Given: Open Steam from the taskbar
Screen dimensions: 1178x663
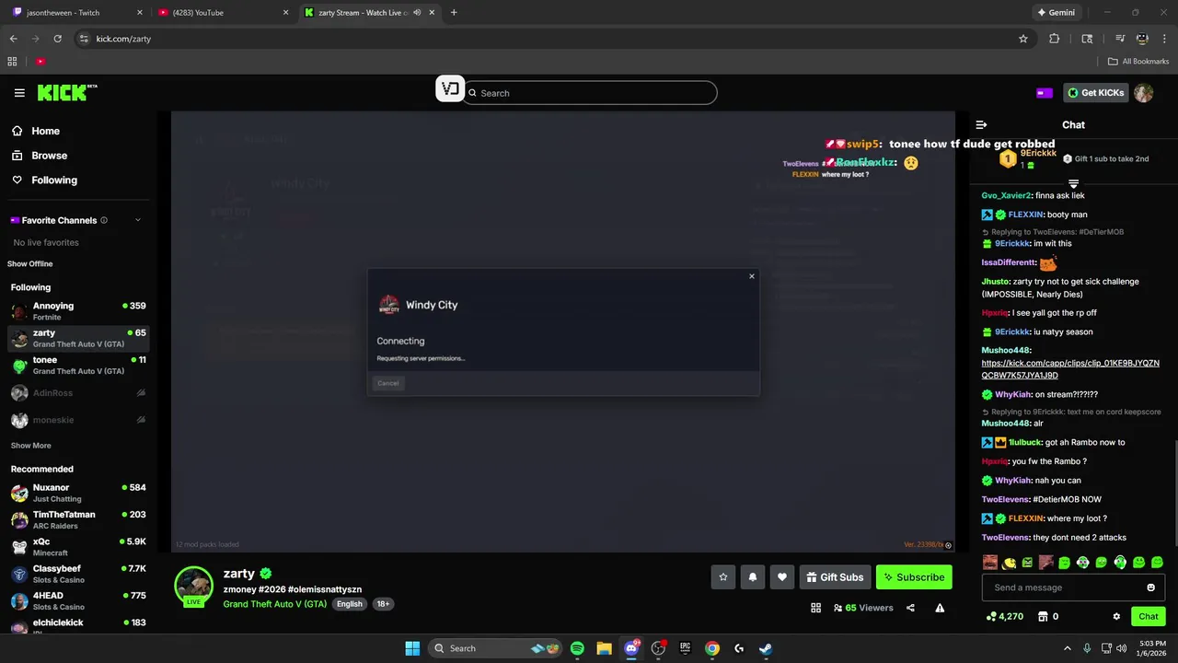Looking at the screenshot, I should 766,648.
